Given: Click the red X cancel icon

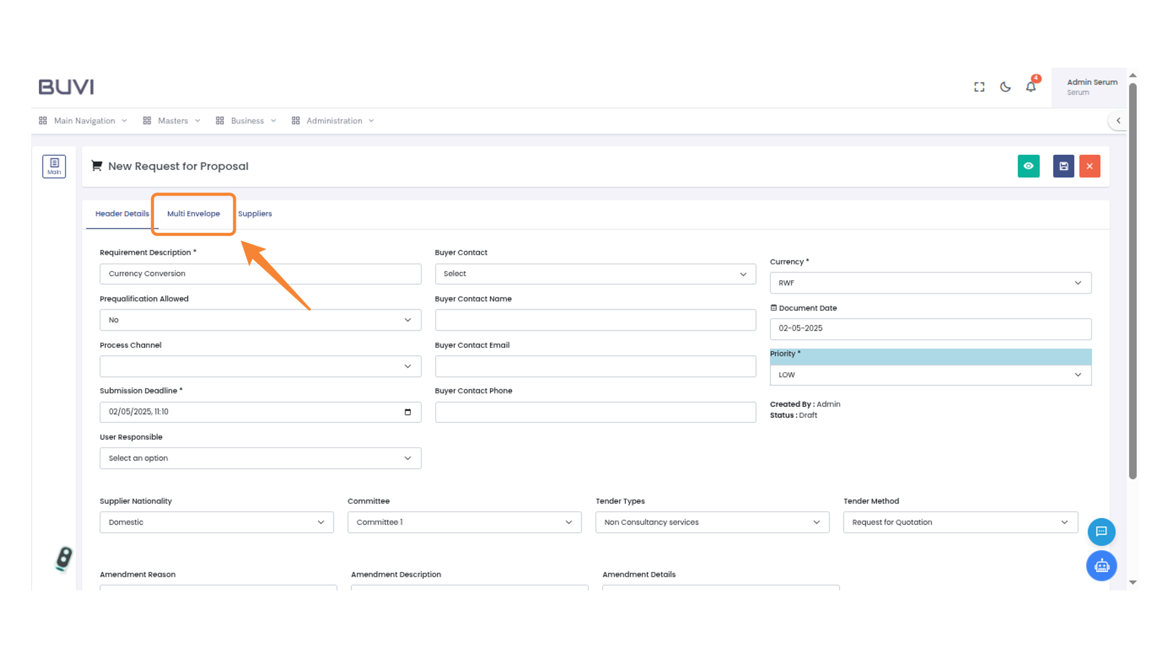Looking at the screenshot, I should tap(1090, 166).
